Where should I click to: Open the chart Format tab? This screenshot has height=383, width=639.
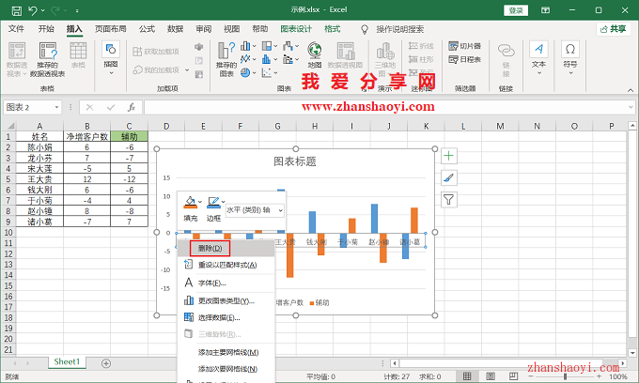point(332,29)
